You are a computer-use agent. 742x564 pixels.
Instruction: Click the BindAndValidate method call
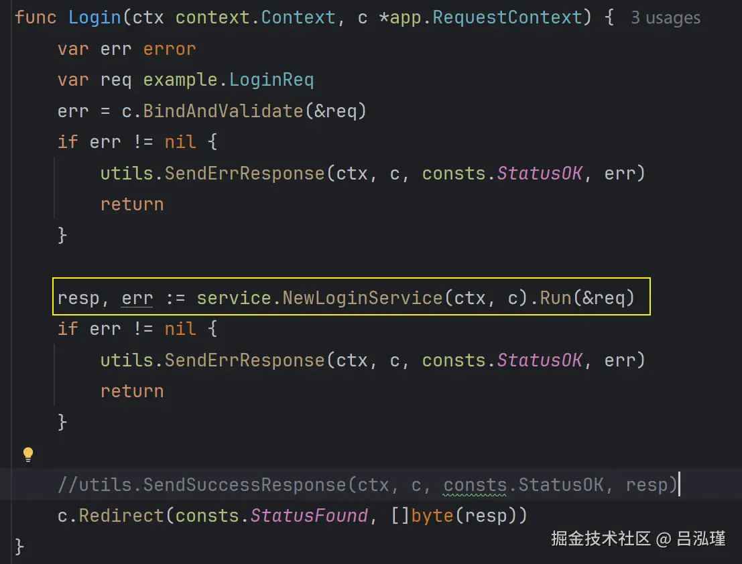223,111
